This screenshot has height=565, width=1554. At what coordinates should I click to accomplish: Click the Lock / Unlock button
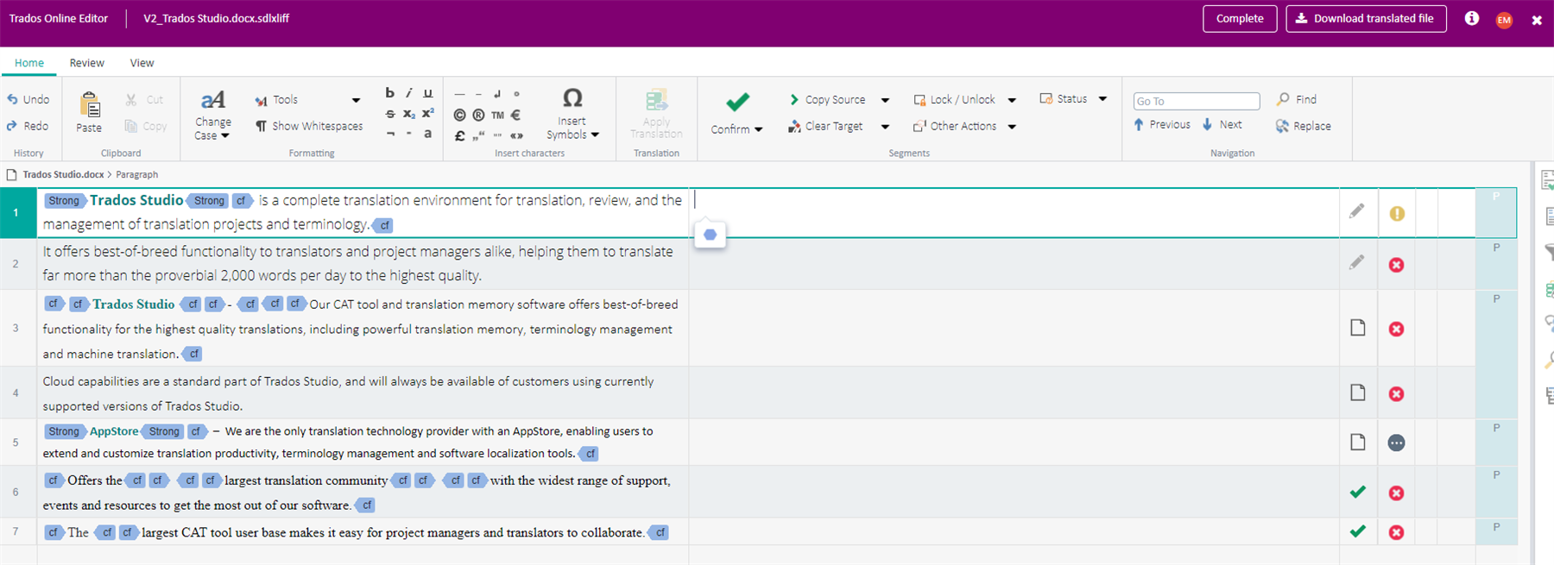click(x=954, y=99)
